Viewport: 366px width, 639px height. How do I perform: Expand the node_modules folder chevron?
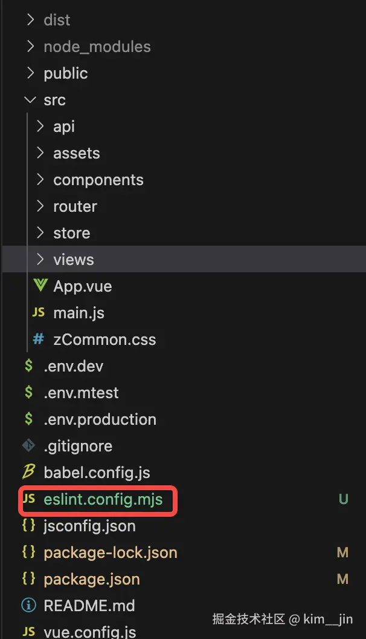(30, 47)
